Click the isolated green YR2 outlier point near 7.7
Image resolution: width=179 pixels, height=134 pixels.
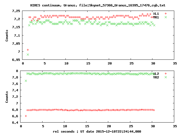pyautogui.click(x=26, y=81)
